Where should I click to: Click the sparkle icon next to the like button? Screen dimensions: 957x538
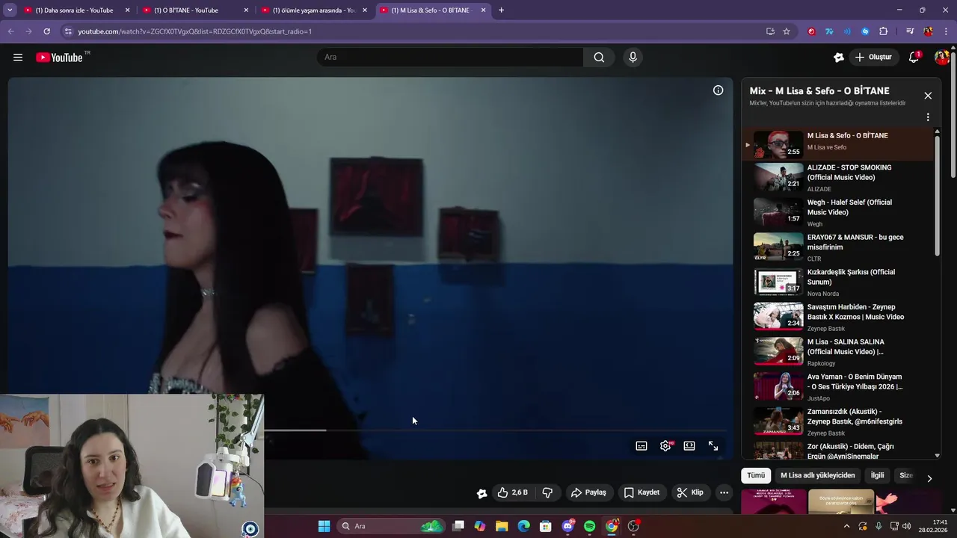(x=482, y=492)
